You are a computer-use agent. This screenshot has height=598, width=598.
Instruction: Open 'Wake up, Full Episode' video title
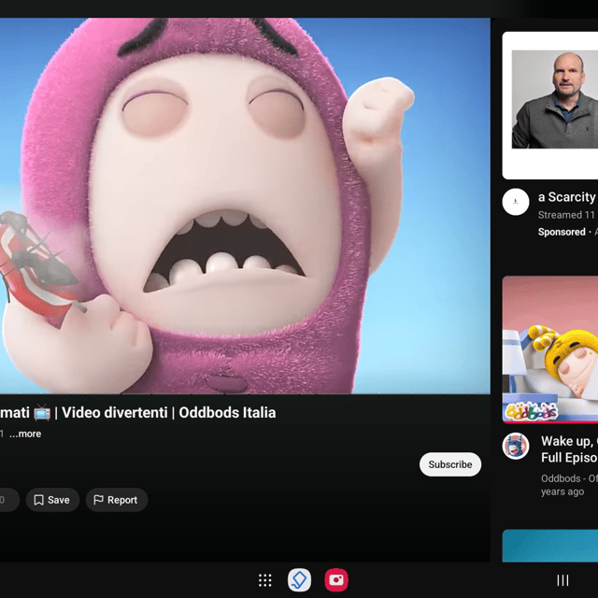569,449
